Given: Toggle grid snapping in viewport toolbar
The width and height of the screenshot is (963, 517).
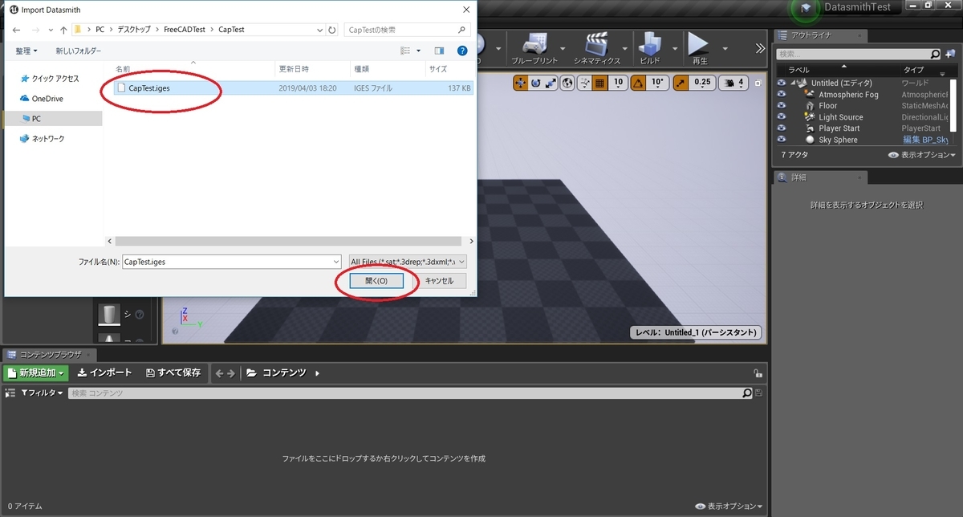Looking at the screenshot, I should (x=602, y=83).
